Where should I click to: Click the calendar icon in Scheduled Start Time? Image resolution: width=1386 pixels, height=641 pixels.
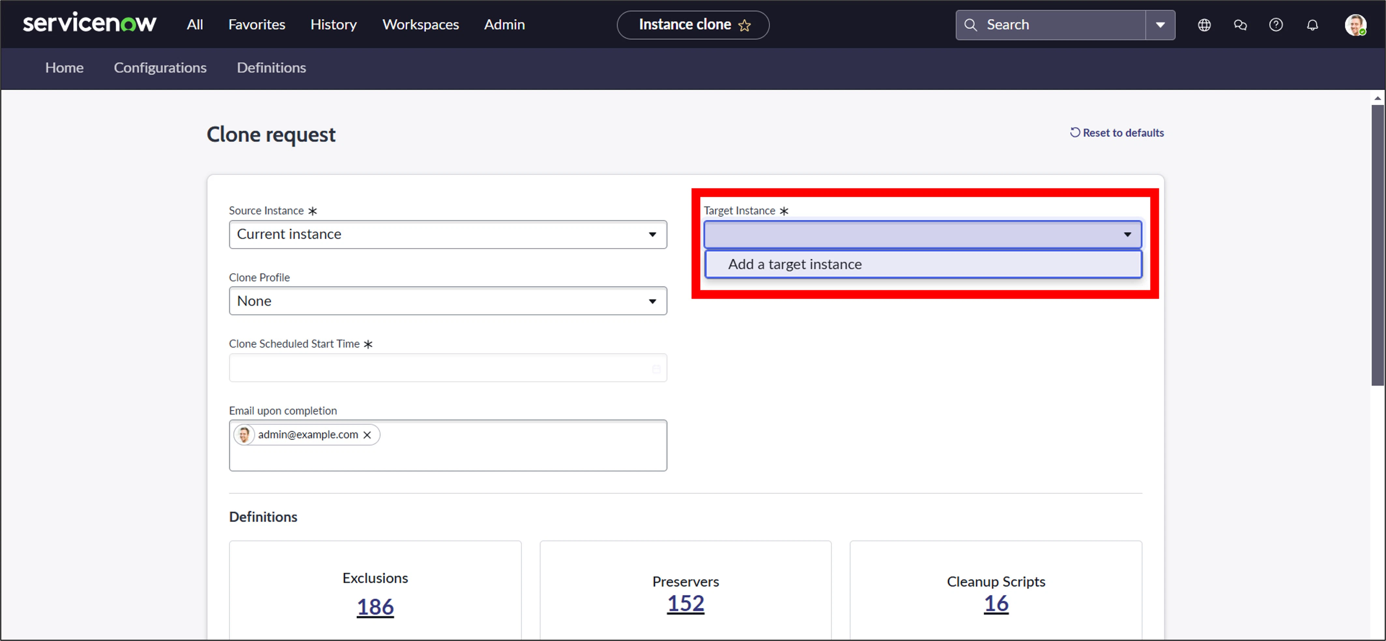click(x=656, y=369)
